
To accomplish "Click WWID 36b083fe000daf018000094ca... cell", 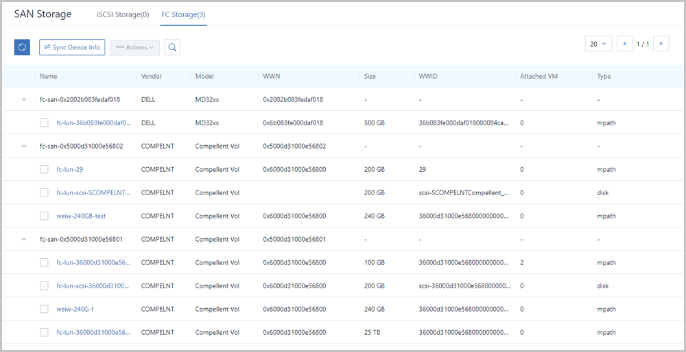I will tap(464, 123).
